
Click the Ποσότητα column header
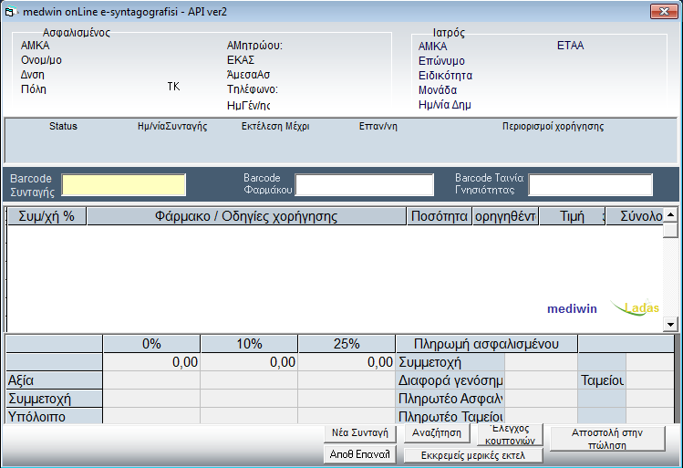click(x=440, y=216)
